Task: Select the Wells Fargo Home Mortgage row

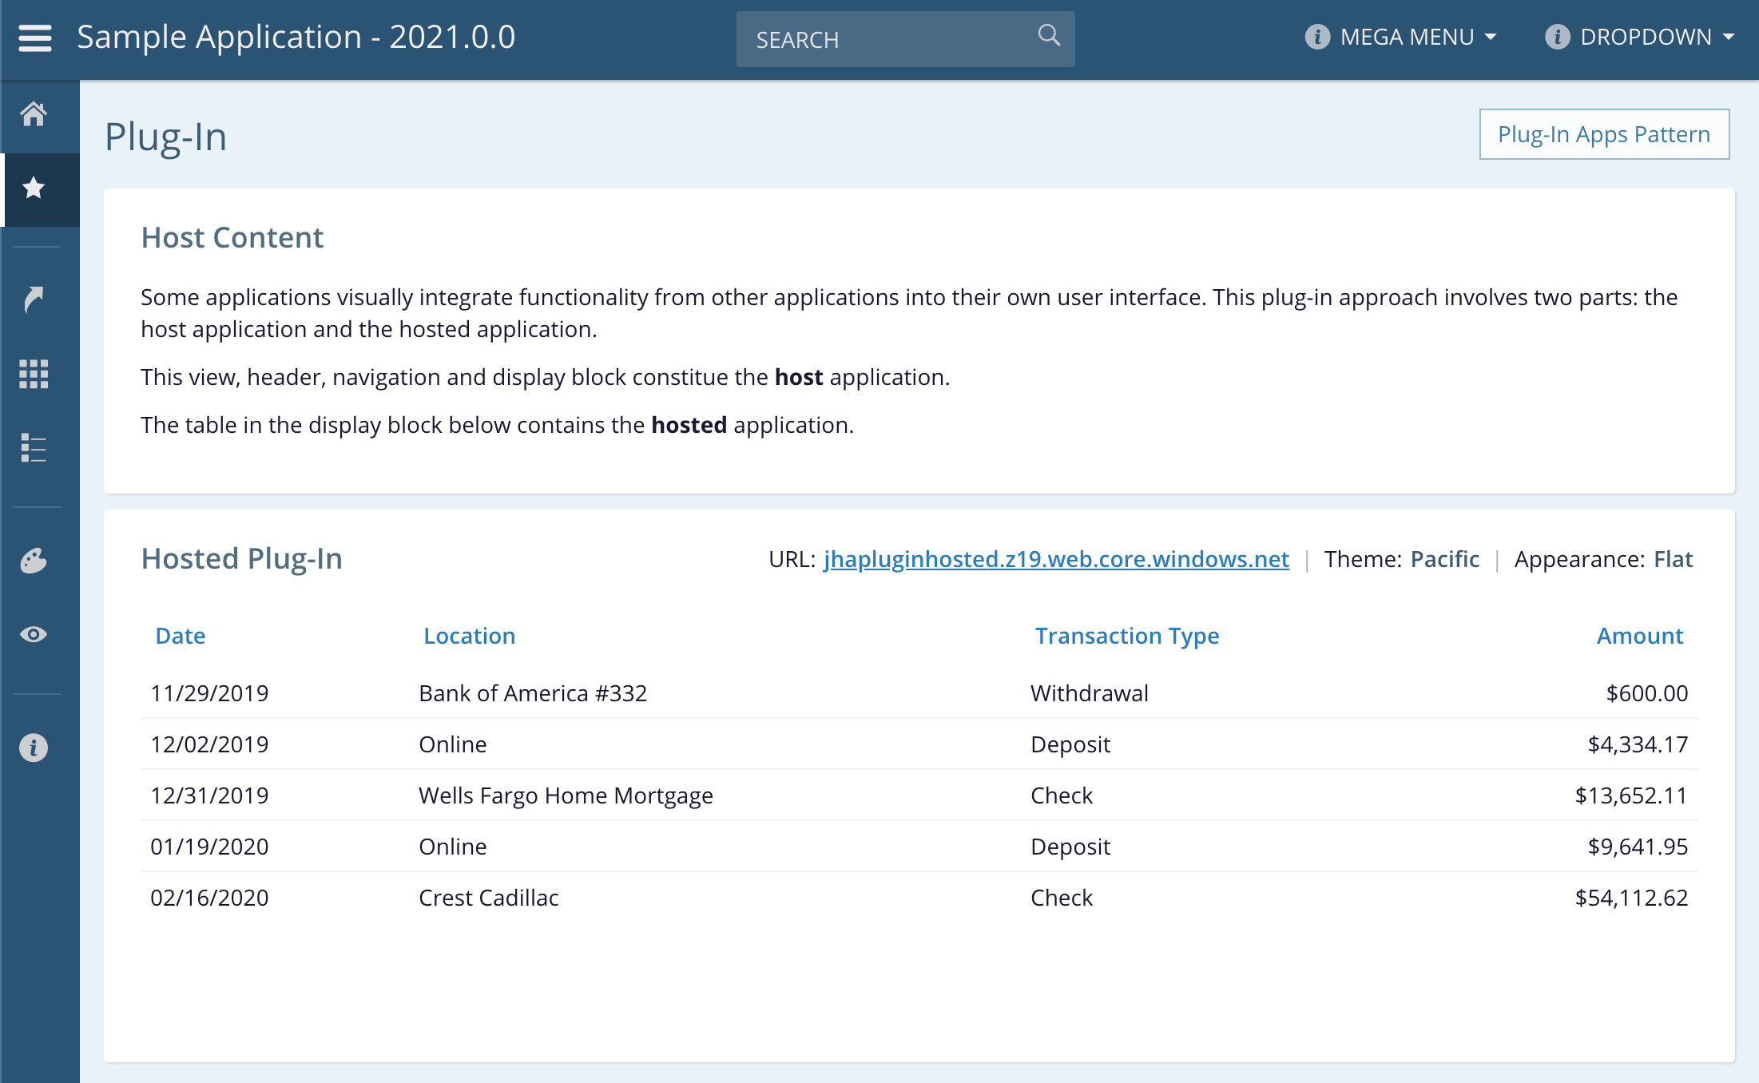Action: point(566,795)
